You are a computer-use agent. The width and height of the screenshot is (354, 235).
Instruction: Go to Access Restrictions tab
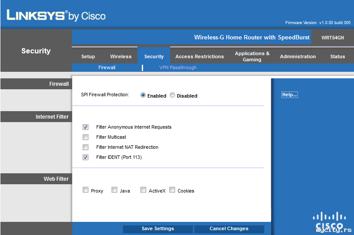pyautogui.click(x=200, y=56)
